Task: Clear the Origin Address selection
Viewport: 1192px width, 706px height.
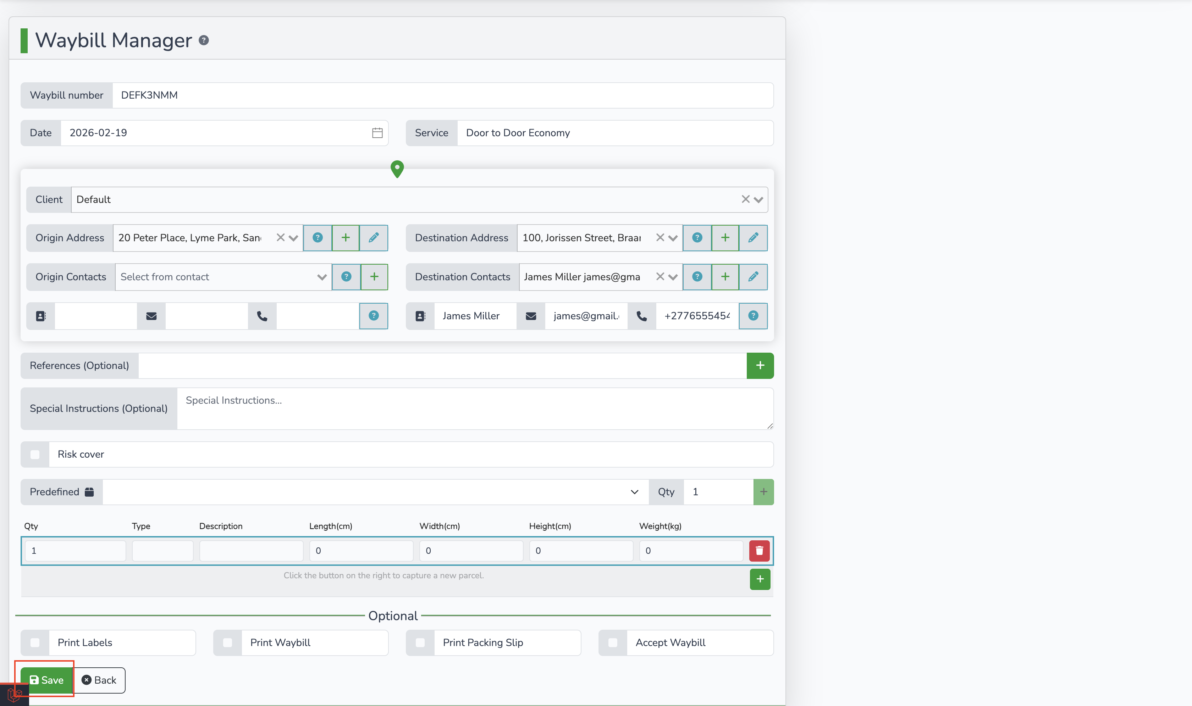Action: [281, 237]
